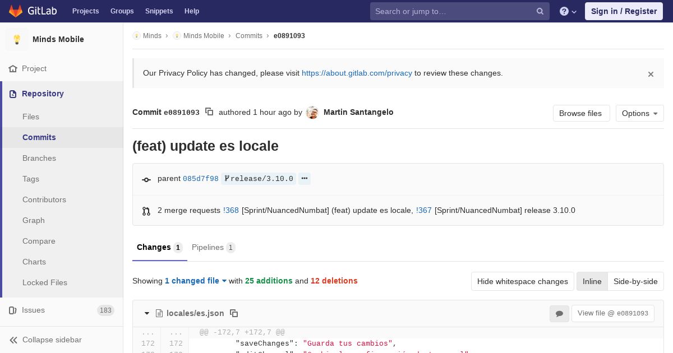Image resolution: width=673 pixels, height=353 pixels.
Task: Go to Charts in the sidebar
Action: (34, 262)
